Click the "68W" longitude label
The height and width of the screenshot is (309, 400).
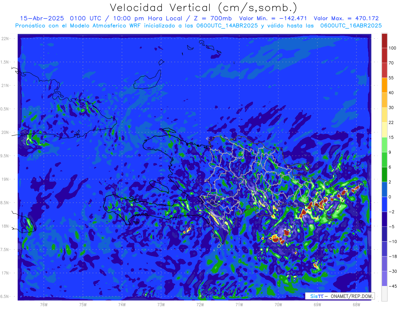coord(356,304)
